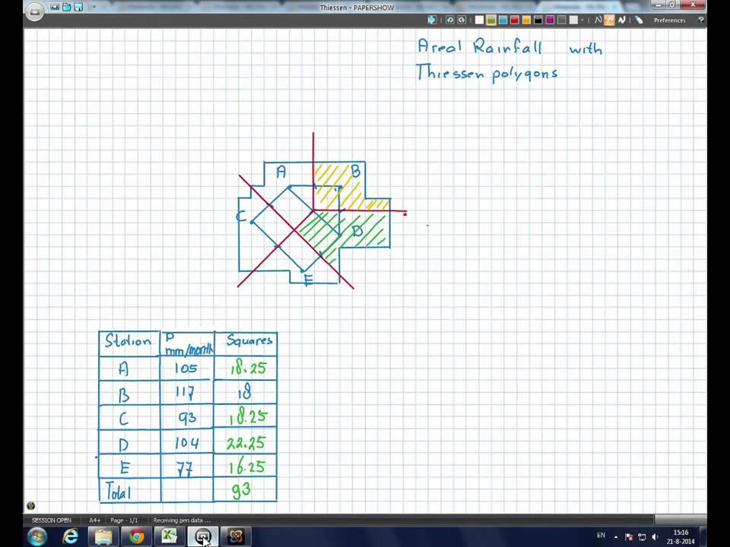Click the Page - 1/1 status indicator

(124, 520)
